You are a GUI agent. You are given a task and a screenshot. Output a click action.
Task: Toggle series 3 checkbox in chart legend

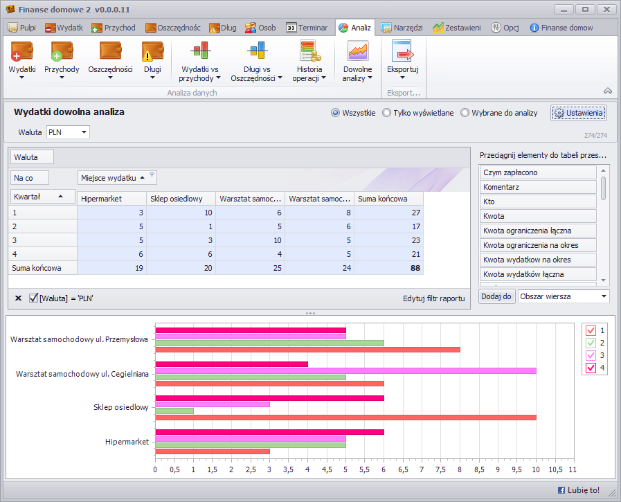[x=591, y=355]
